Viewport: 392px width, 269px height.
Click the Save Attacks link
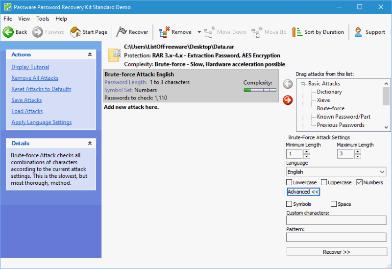(26, 100)
